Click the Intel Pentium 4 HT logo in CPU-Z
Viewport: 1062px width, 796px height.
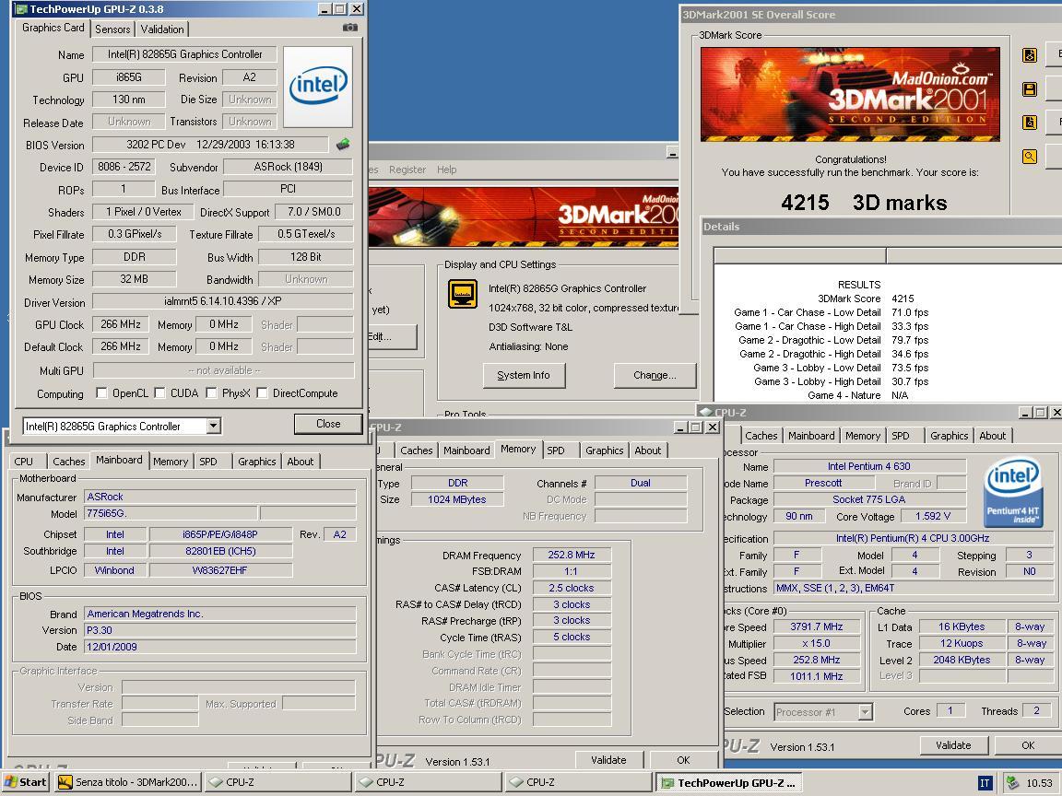coord(1013,492)
